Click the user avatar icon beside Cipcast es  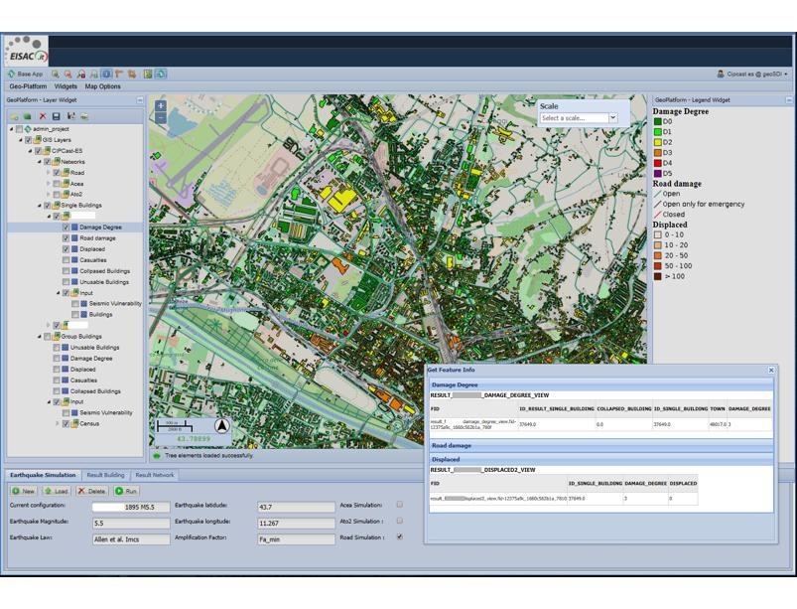[721, 75]
